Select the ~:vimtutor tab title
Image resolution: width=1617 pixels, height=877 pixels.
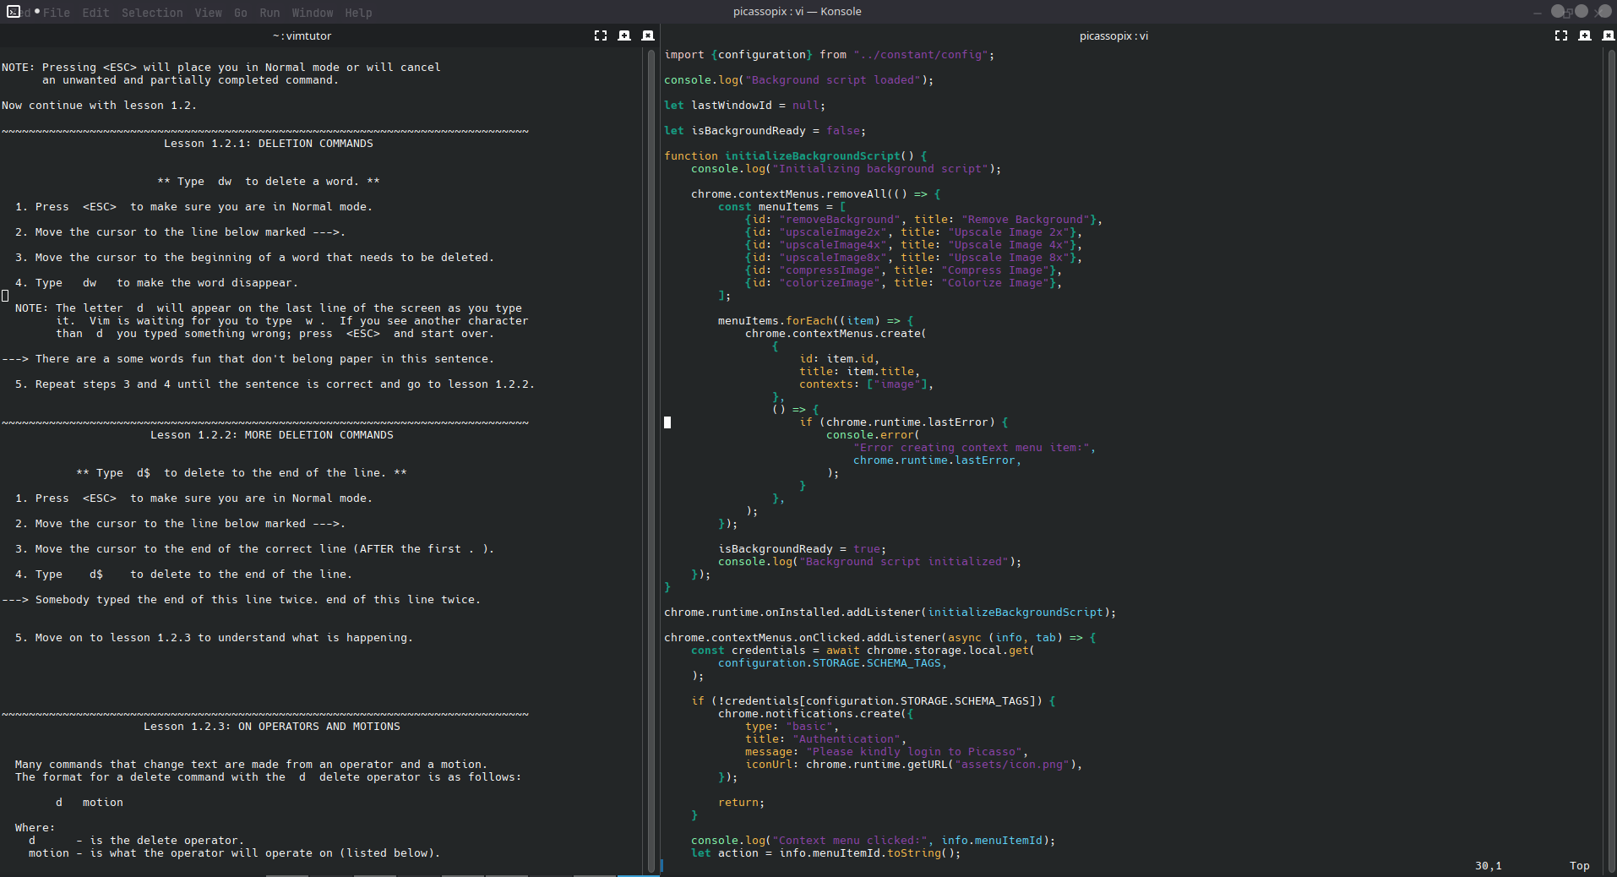coord(302,35)
